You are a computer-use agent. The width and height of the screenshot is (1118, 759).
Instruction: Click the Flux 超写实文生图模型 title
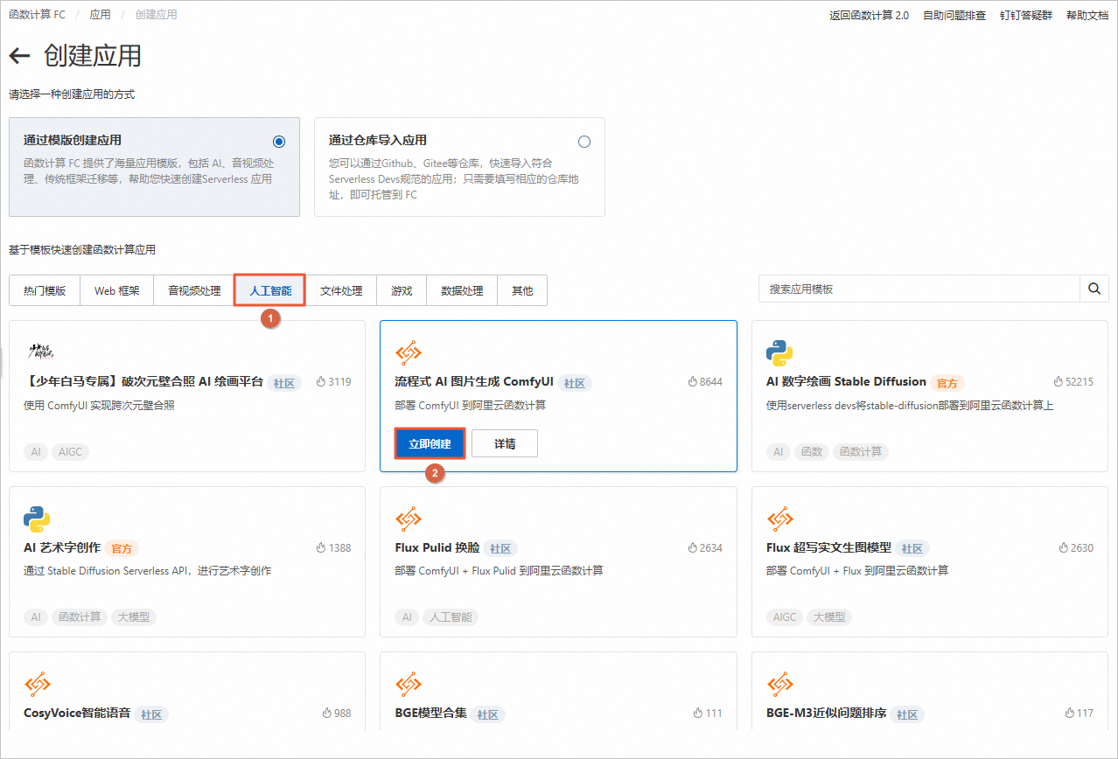(x=828, y=548)
